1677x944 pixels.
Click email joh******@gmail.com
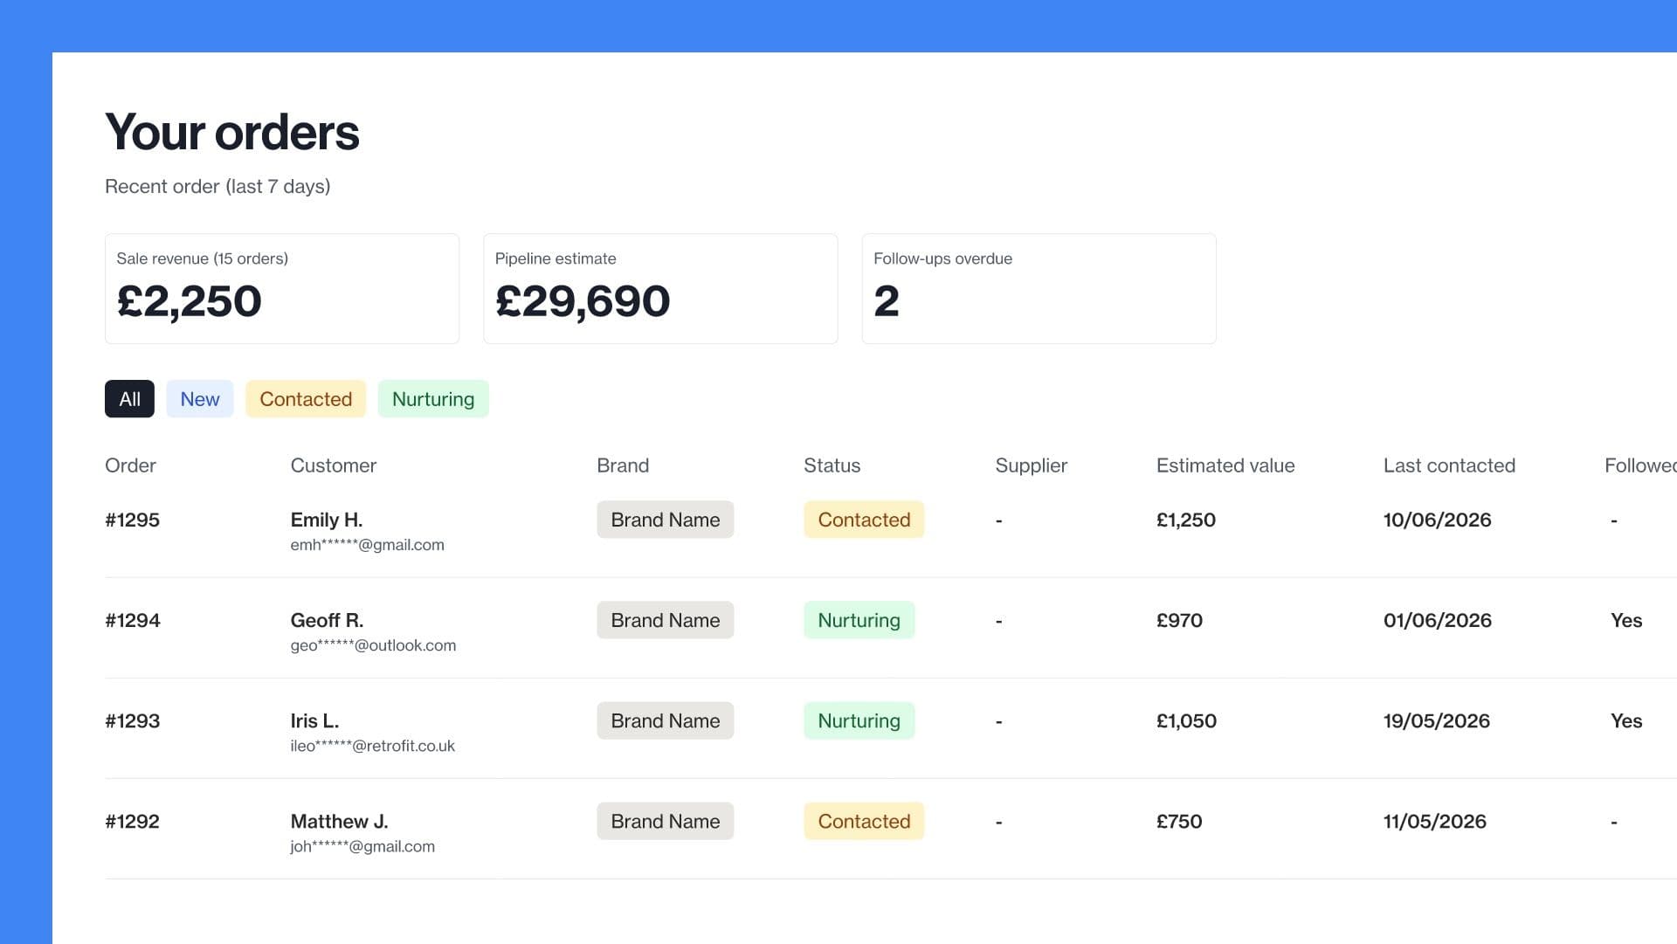pos(362,846)
